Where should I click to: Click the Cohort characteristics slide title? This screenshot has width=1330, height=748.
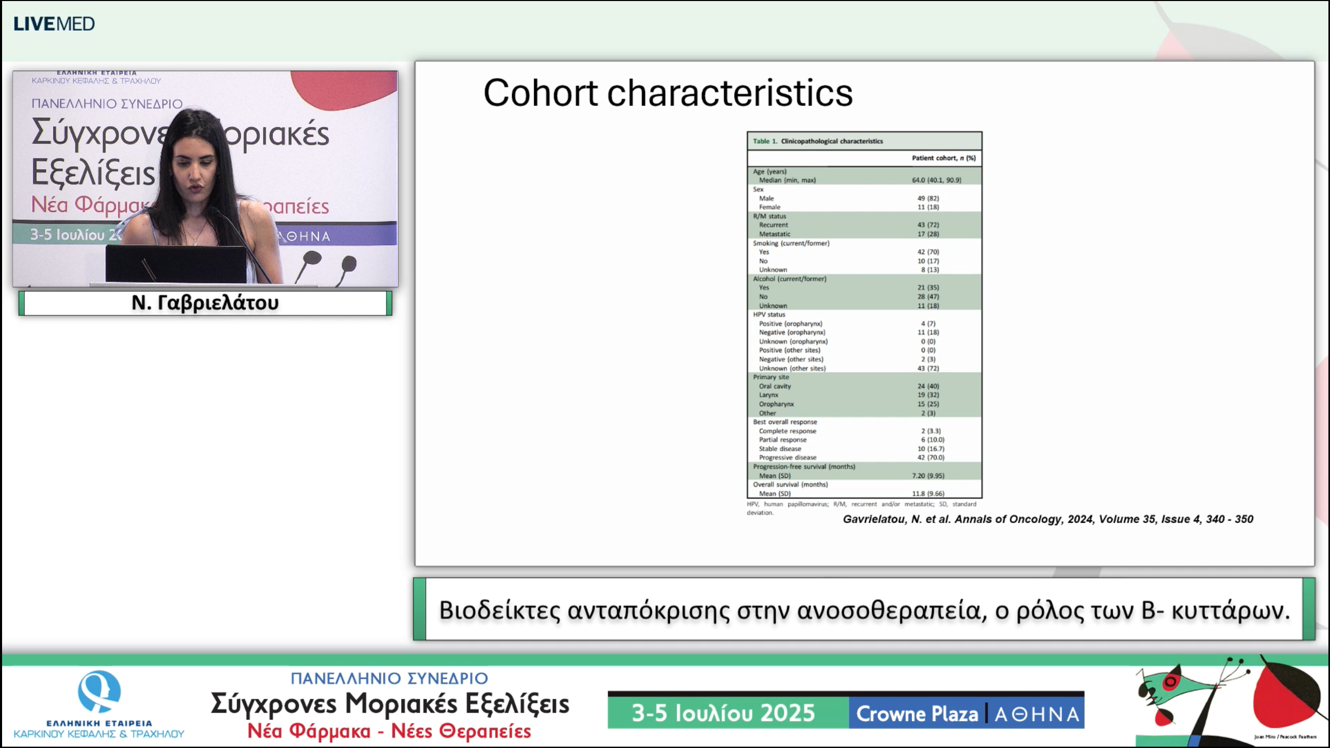click(x=668, y=93)
